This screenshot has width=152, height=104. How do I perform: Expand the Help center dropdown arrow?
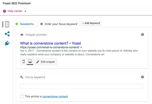[x=25, y=11]
